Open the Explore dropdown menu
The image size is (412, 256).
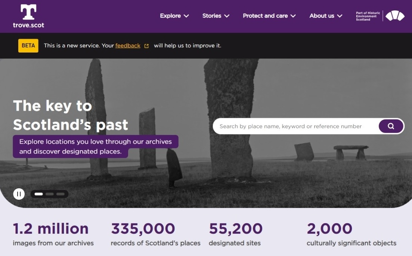click(x=174, y=16)
